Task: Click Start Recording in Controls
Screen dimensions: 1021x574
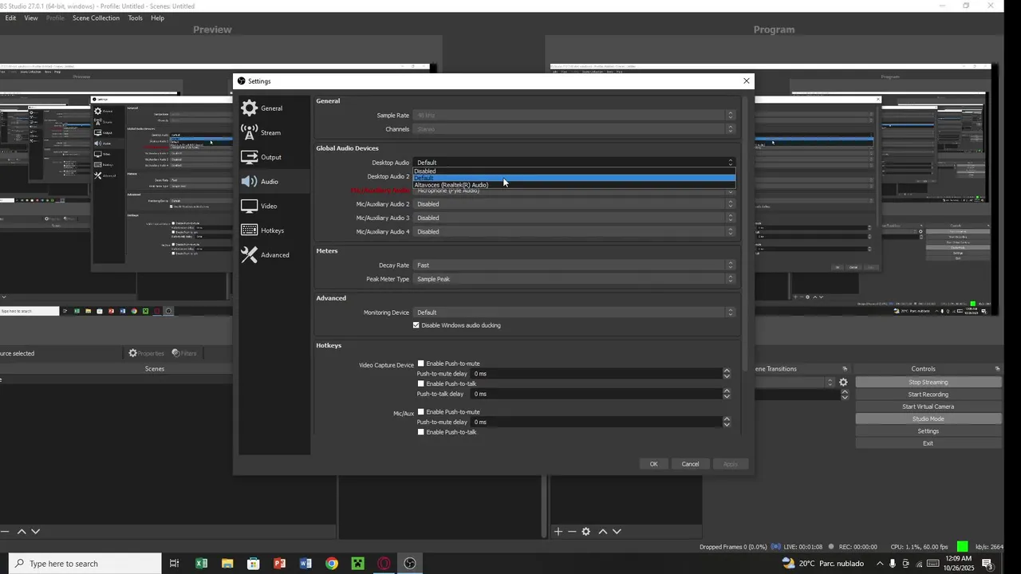Action: 928,395
